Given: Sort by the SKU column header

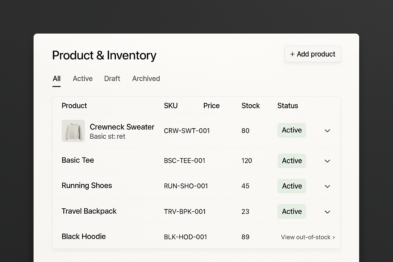Looking at the screenshot, I should (171, 106).
